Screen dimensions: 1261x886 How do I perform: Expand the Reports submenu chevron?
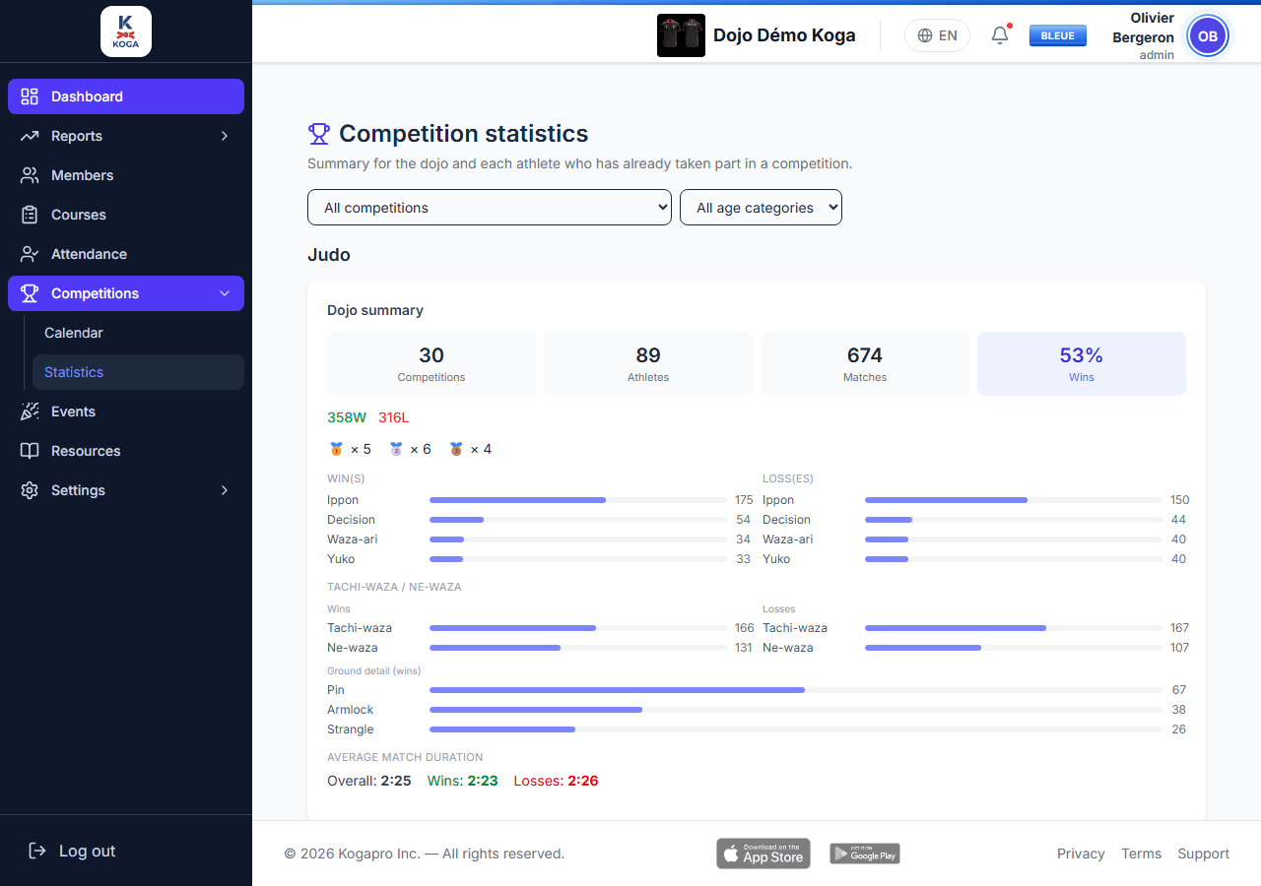coord(225,136)
